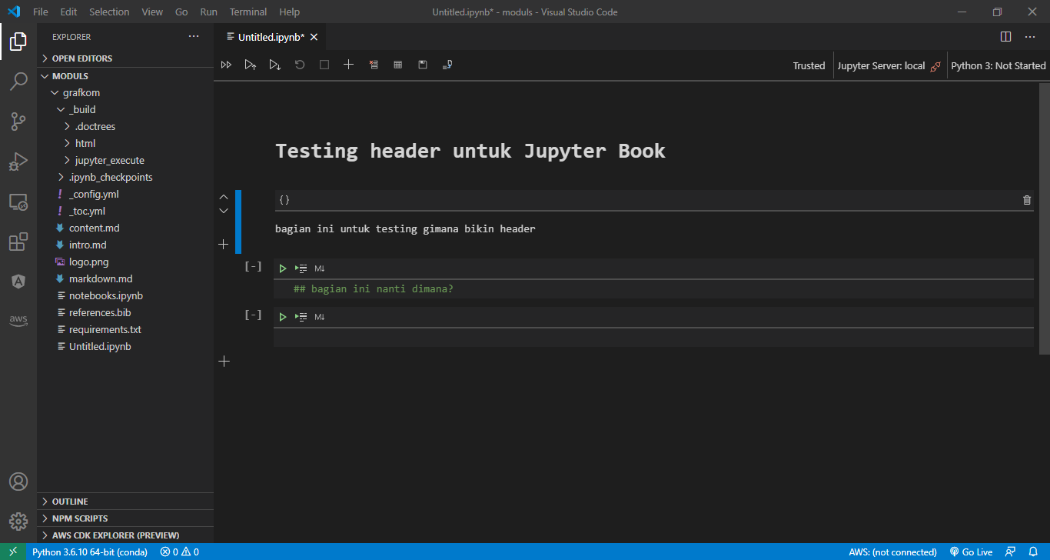Click the Interrupt kernel square icon
The width and height of the screenshot is (1050, 560).
pos(324,65)
